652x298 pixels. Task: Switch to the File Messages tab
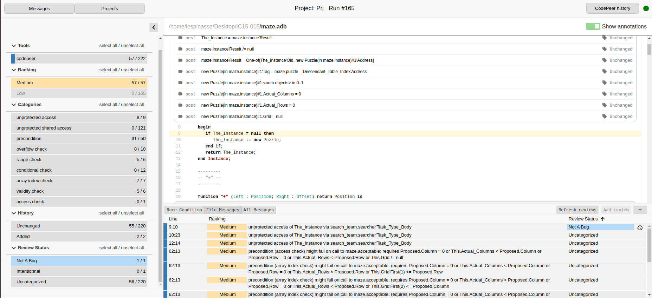click(x=222, y=210)
